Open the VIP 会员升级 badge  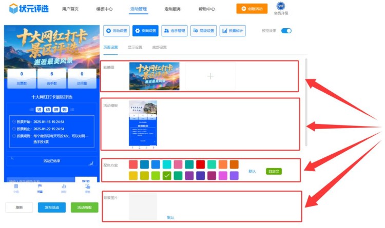(x=281, y=8)
